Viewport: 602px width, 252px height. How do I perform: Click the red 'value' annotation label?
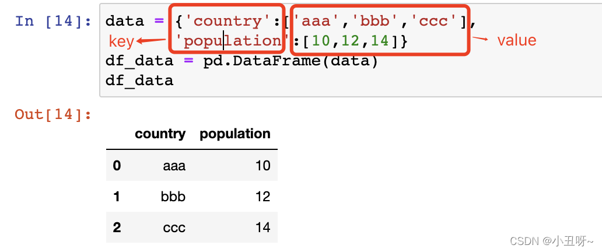click(517, 40)
